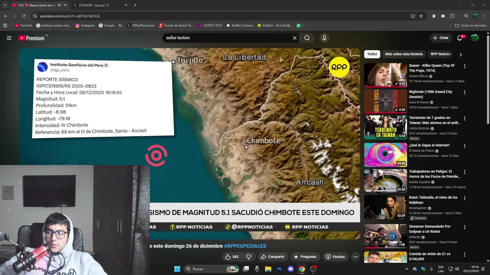490x275 pixels.
Task: Switch to the BCRP Buscar X tab
Action: [101, 5]
